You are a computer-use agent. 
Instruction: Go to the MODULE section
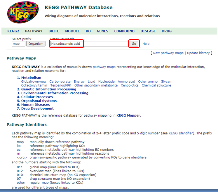coord(72,31)
